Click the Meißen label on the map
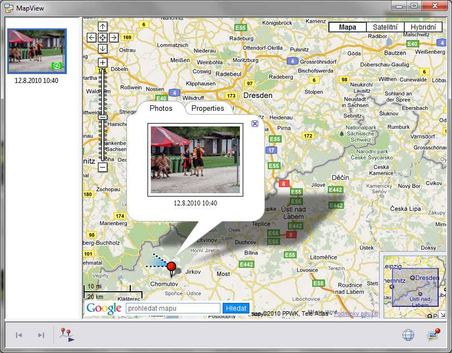Screen dimensions: 452x353 [180, 60]
